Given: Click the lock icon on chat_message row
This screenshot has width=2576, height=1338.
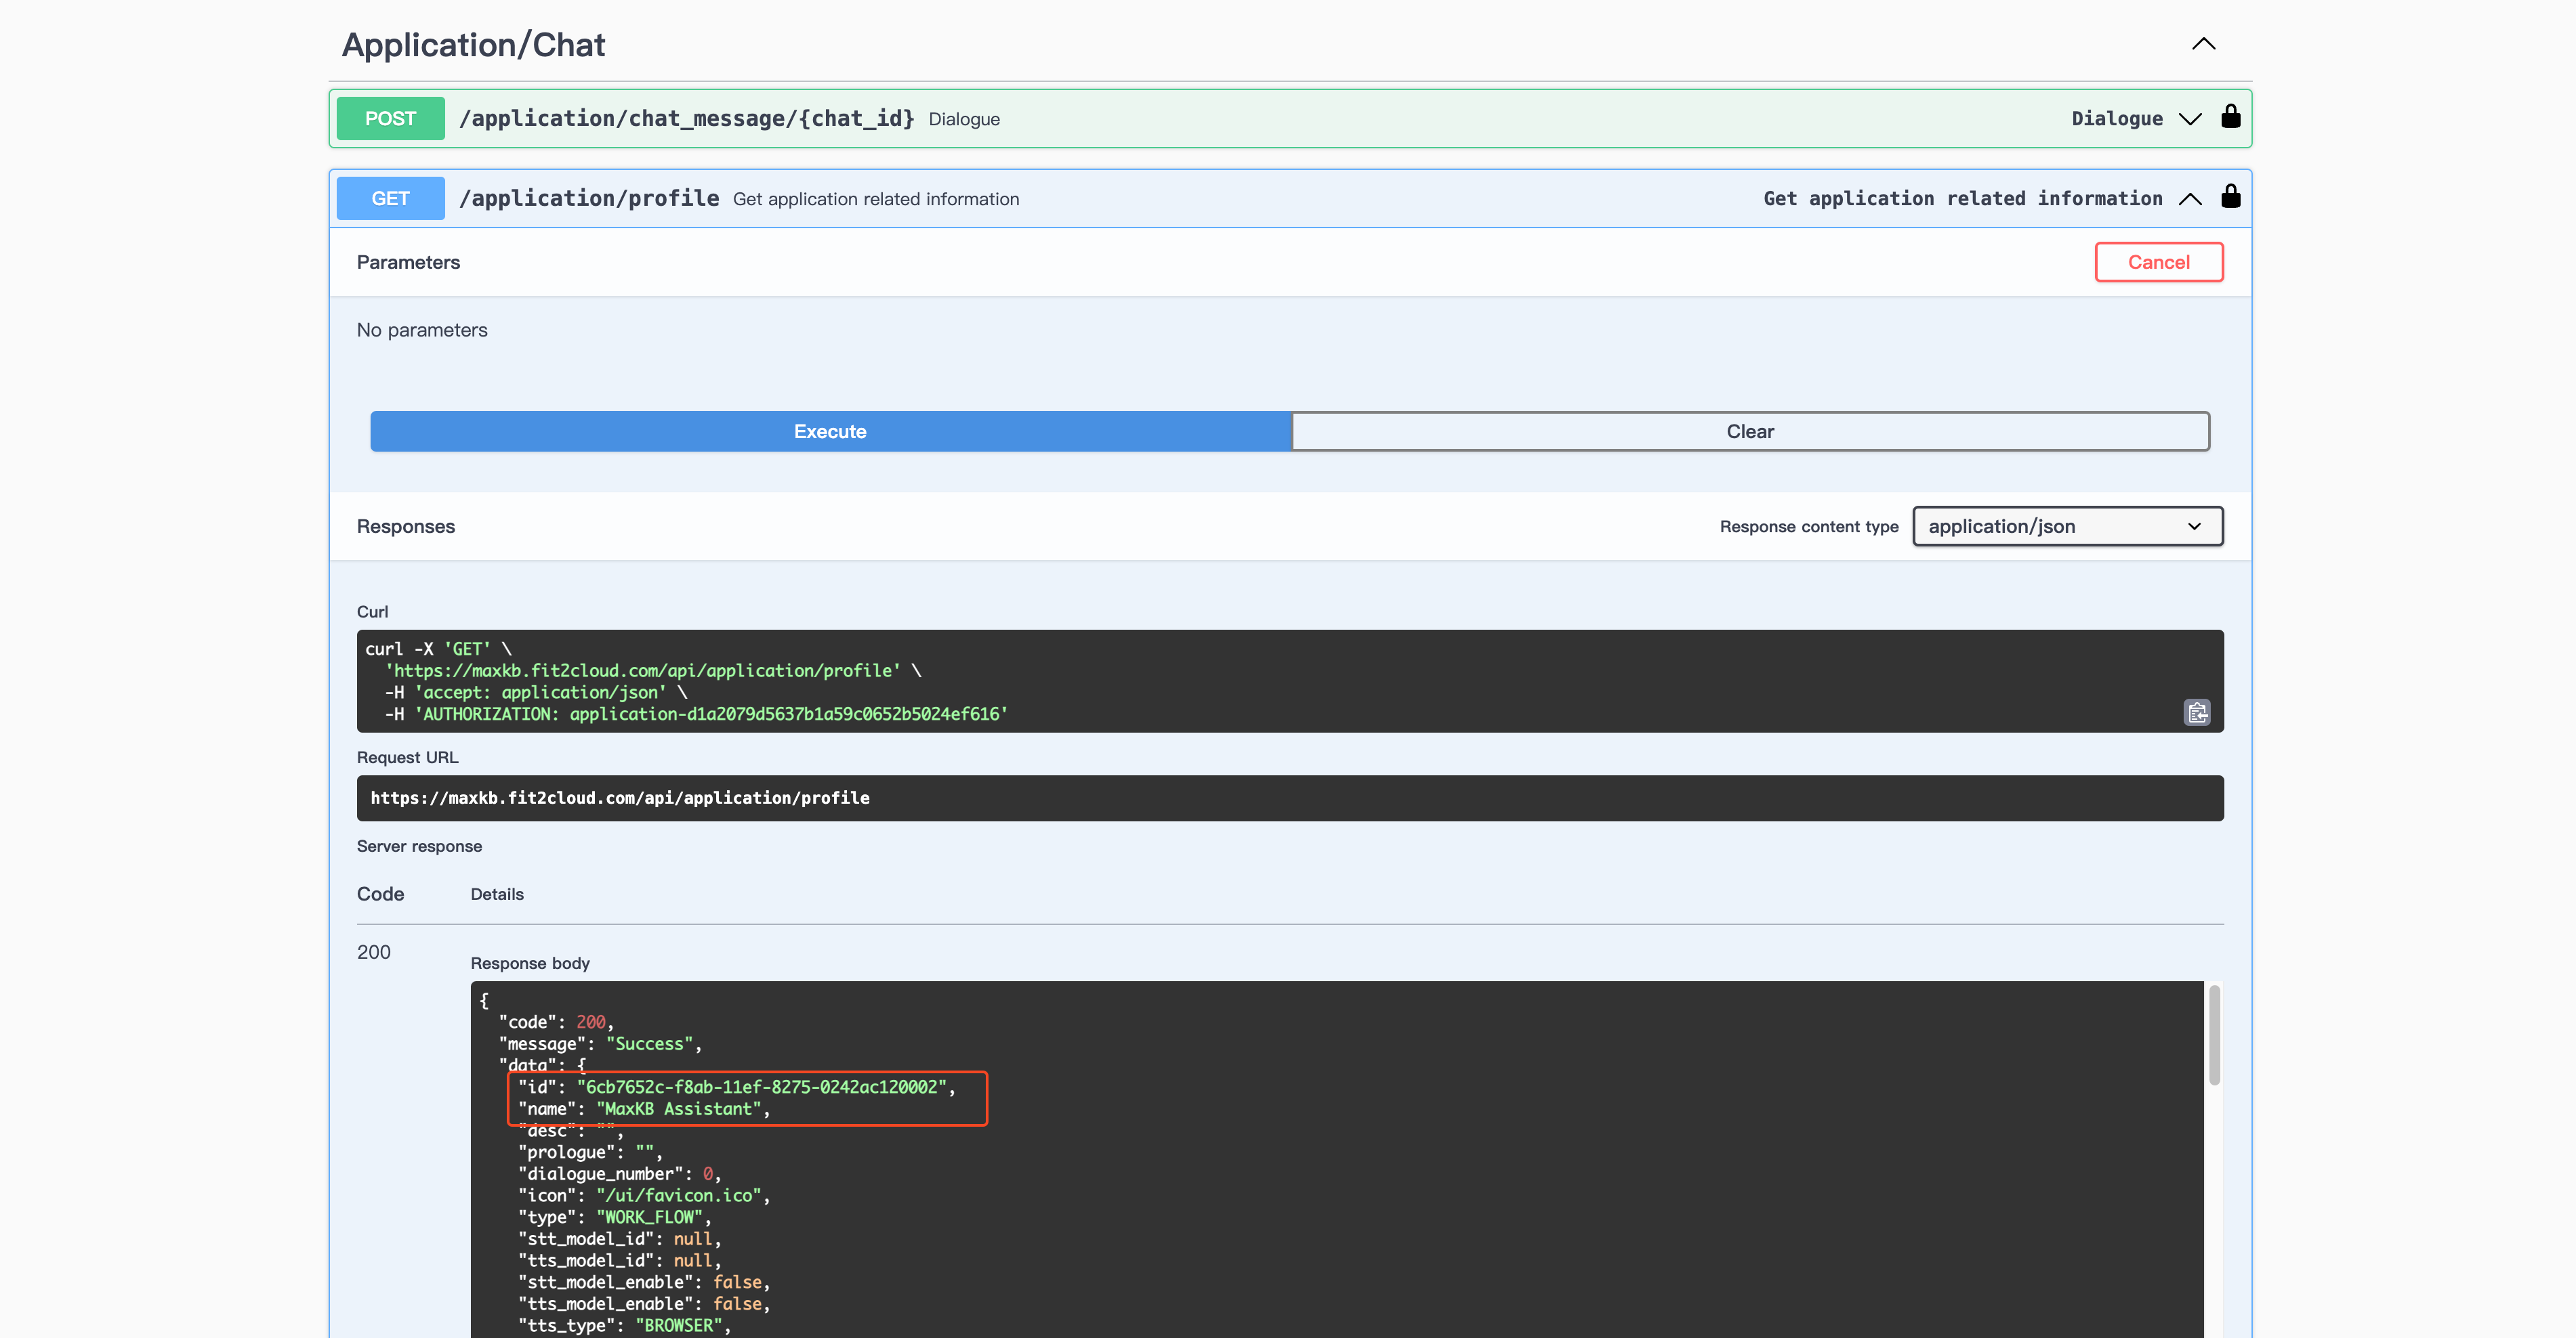Looking at the screenshot, I should coord(2230,117).
